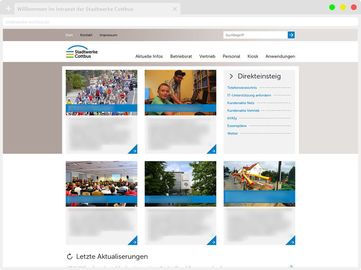
Task: Click into the Suchbegriff search field
Action: [254, 35]
